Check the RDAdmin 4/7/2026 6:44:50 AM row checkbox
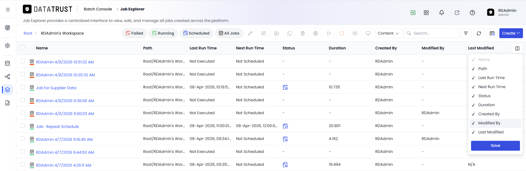Screen dimensions: 526x171 (23, 152)
